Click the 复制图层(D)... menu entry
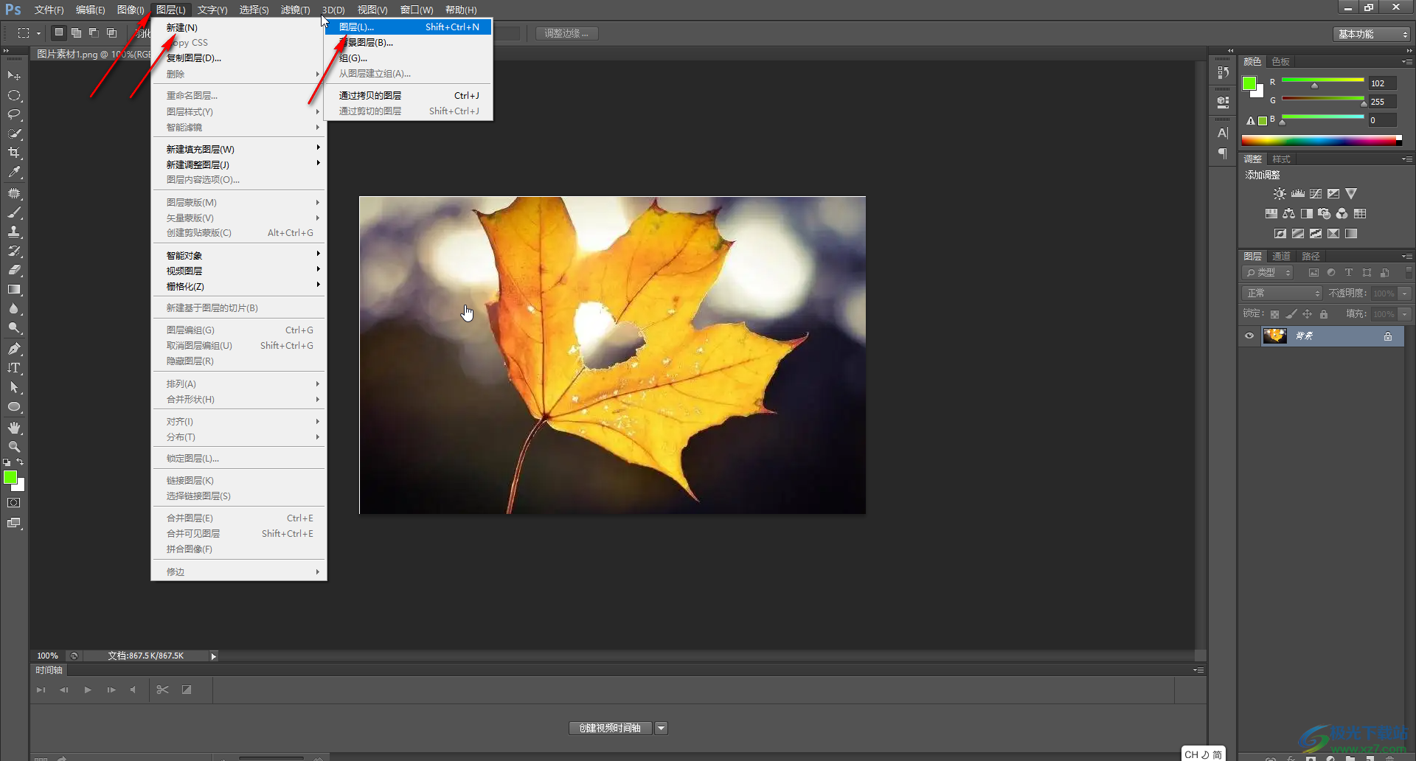 pyautogui.click(x=194, y=58)
